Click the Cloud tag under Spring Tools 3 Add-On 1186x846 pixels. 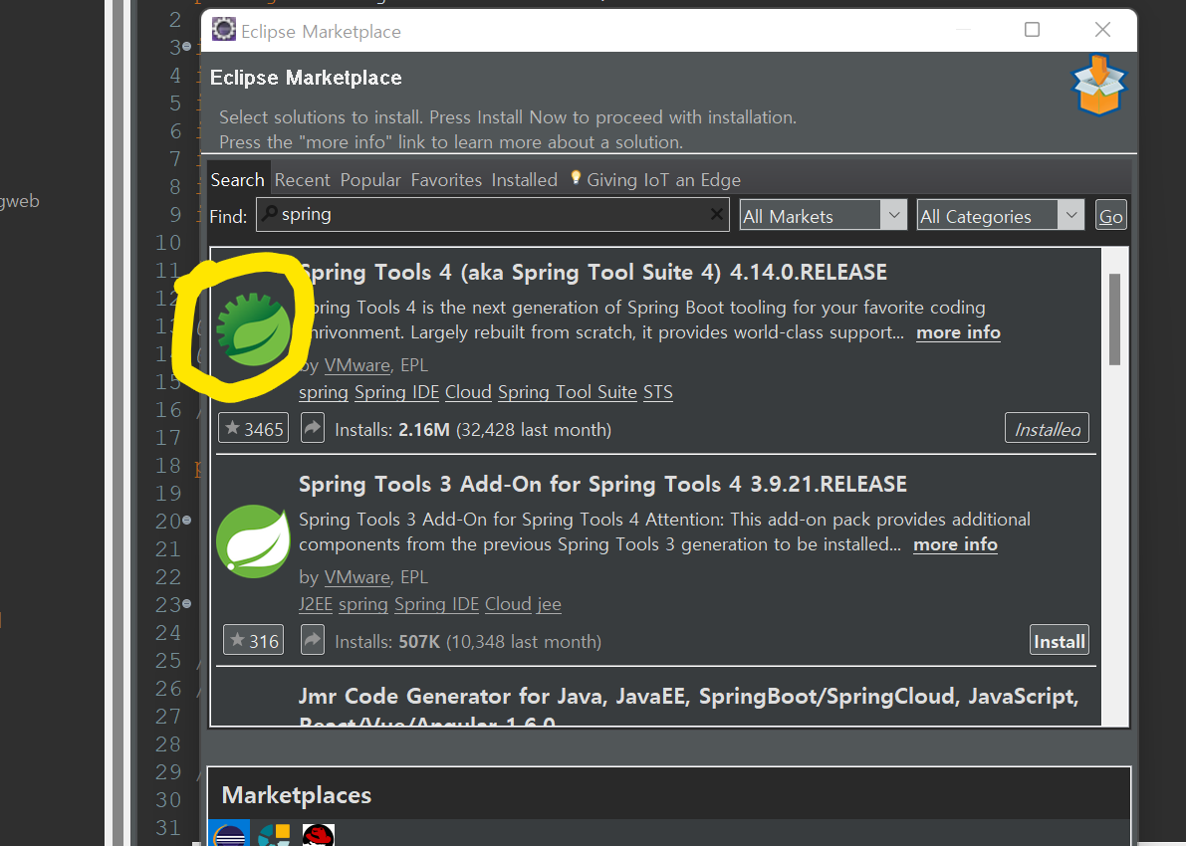click(508, 604)
